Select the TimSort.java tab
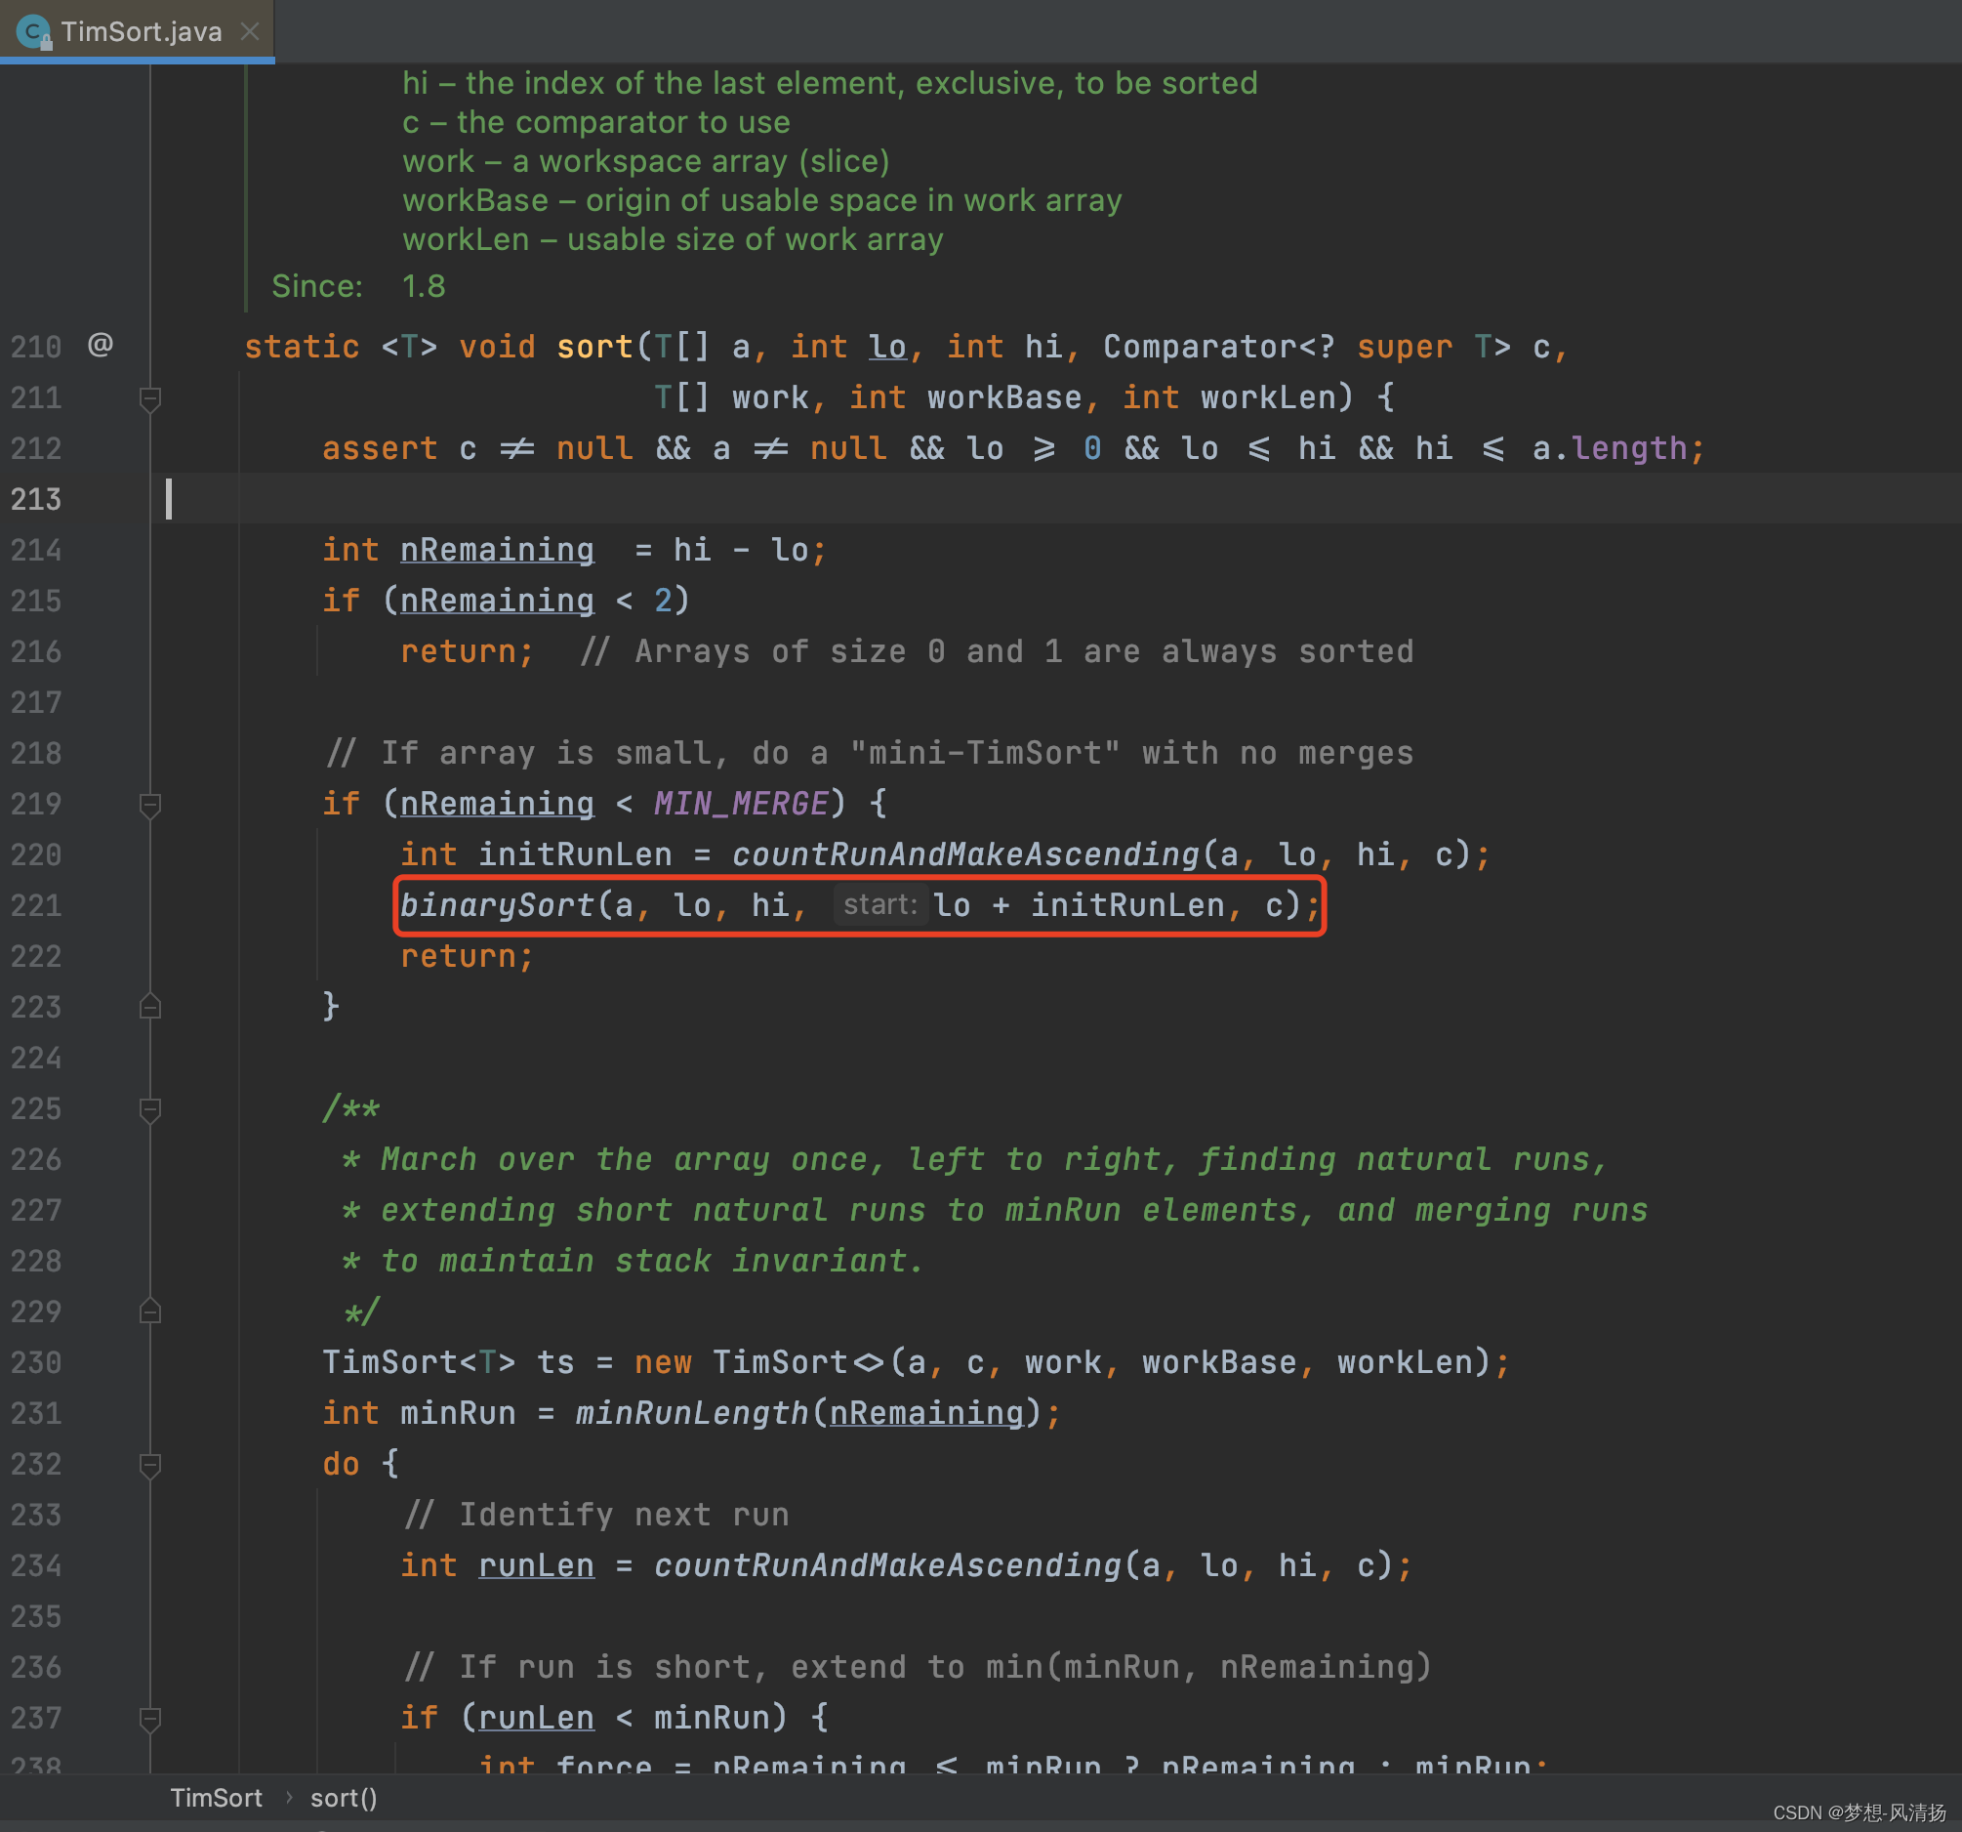The width and height of the screenshot is (1962, 1832). [x=138, y=31]
